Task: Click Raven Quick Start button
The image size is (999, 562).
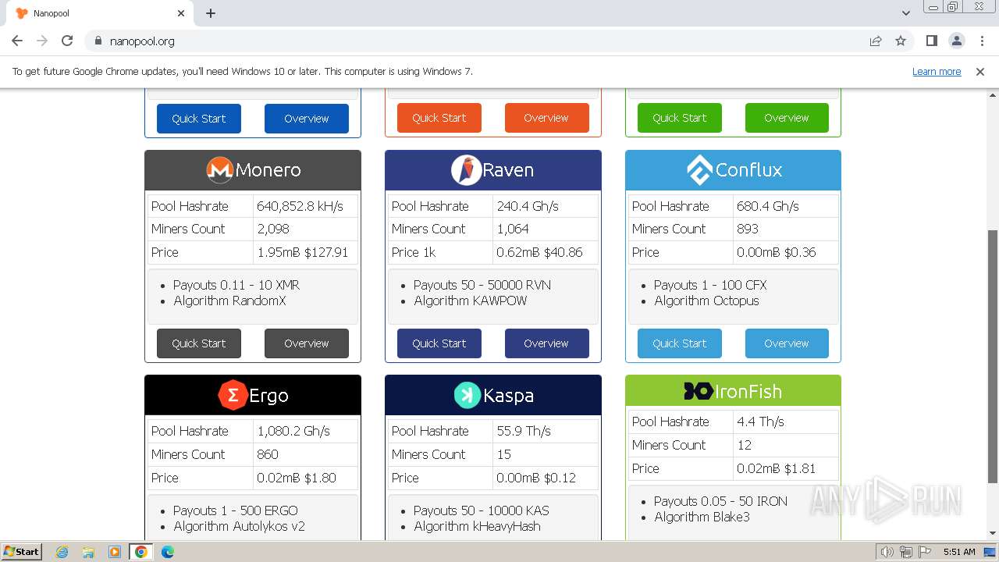Action: point(439,343)
